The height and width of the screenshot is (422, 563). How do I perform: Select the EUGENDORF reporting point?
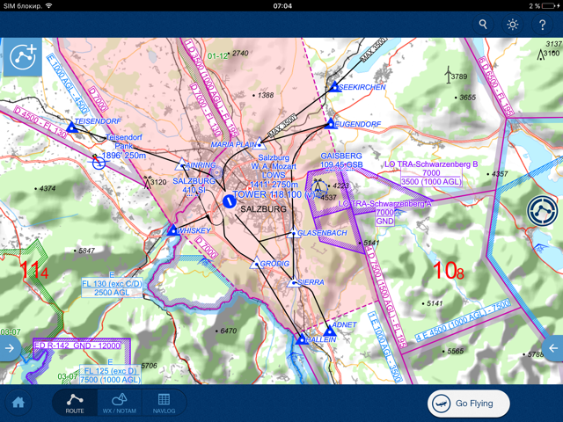331,124
